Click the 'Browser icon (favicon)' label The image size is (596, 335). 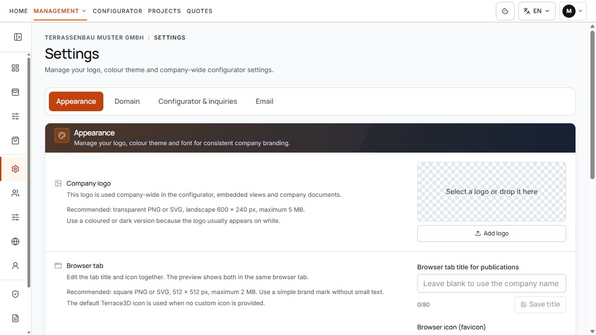pyautogui.click(x=451, y=327)
